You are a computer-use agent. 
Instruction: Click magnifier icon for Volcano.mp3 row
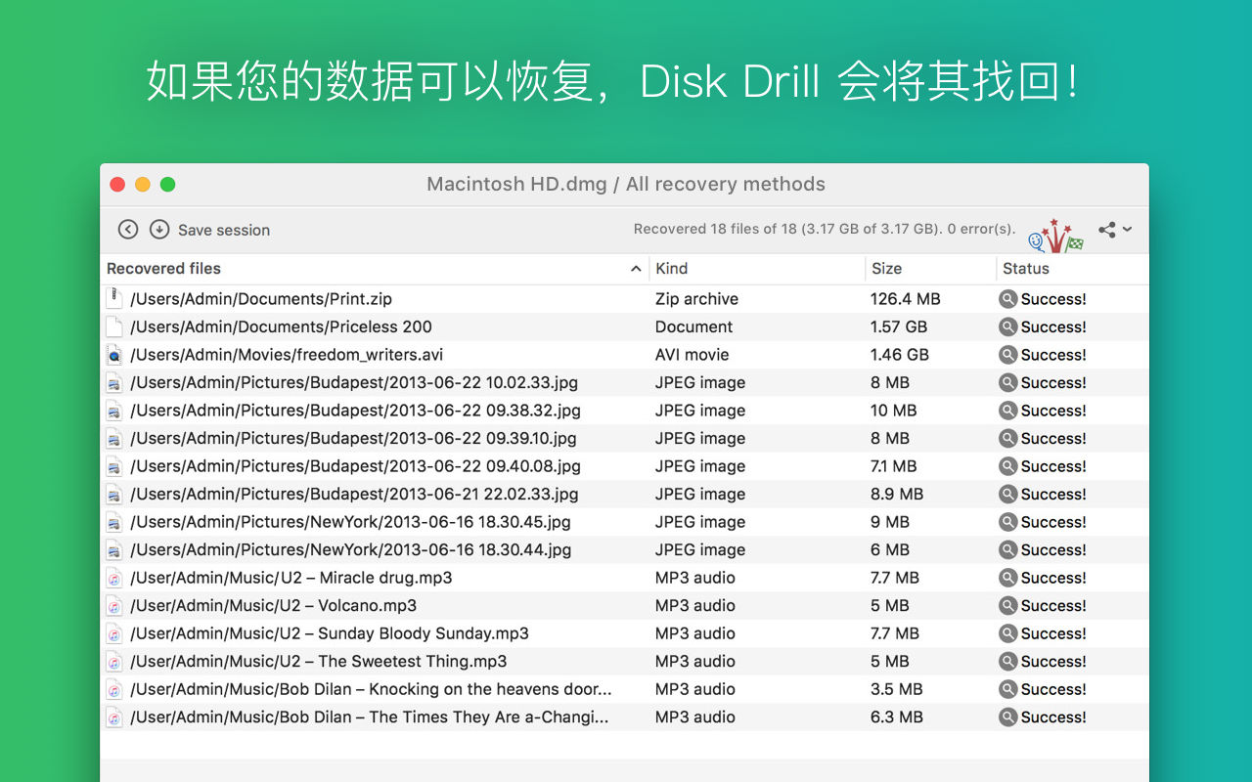(x=1007, y=606)
